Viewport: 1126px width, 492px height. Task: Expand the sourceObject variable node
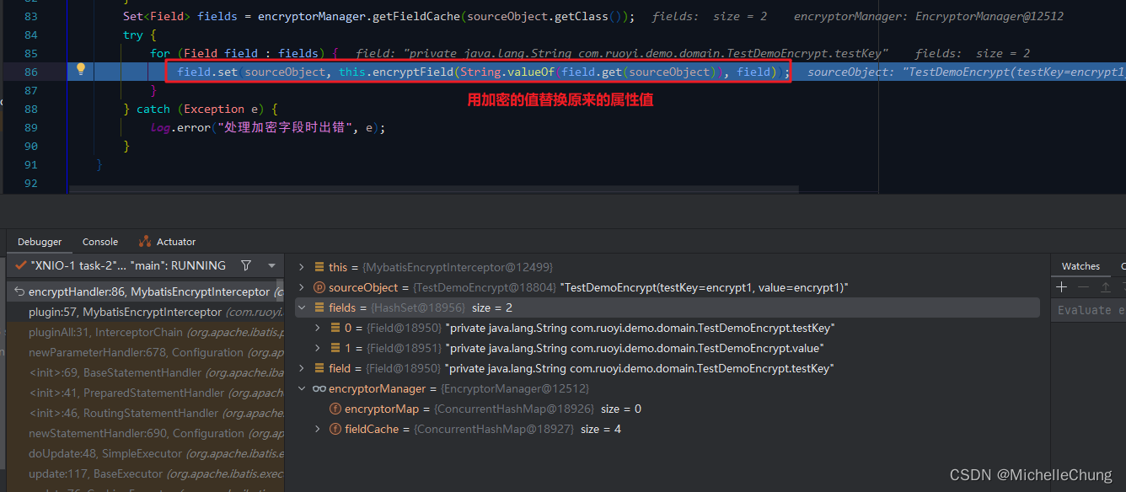[x=303, y=287]
